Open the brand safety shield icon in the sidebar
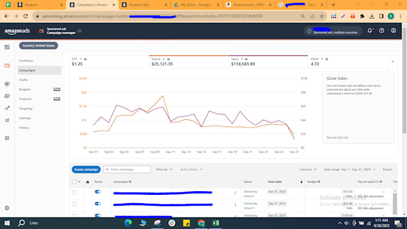This screenshot has height=229, width=407. coord(7,84)
